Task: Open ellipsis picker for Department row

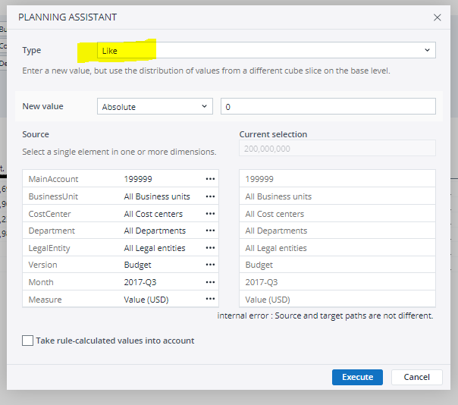Action: (210, 231)
